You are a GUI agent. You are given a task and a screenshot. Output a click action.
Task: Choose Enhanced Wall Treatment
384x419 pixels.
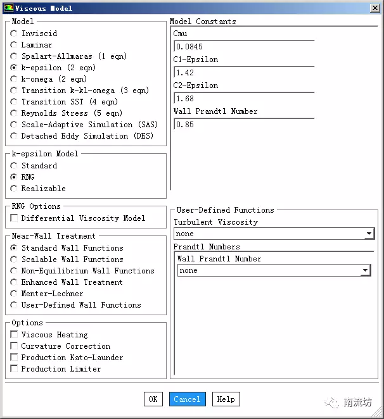click(14, 282)
